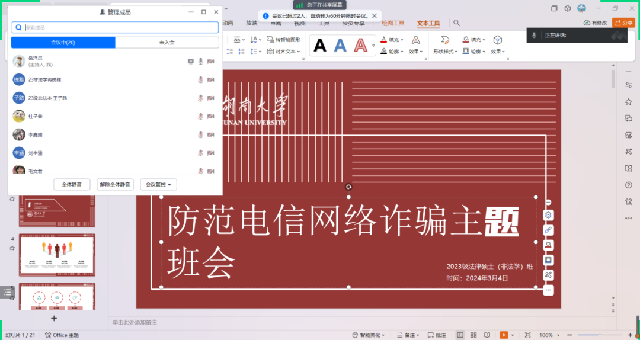The image size is (640, 340).
Task: Switch to the 未入会 tab
Action: coord(167,43)
